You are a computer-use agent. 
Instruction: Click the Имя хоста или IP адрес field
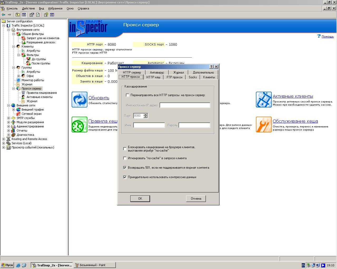coord(185,105)
